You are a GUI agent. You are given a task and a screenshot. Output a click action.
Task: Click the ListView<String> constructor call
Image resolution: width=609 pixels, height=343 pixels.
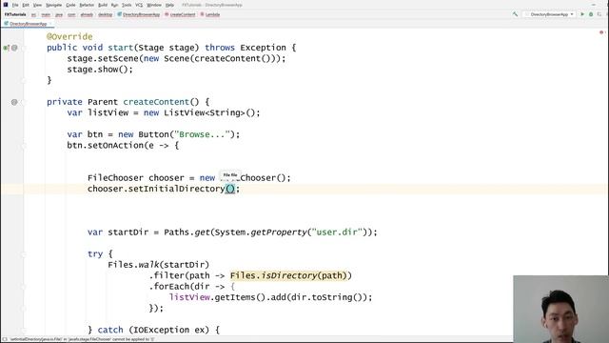pos(202,112)
